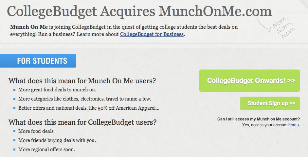Select the FOR STUDENTS blue tab
Image resolution: width=308 pixels, height=157 pixels.
coord(42,61)
